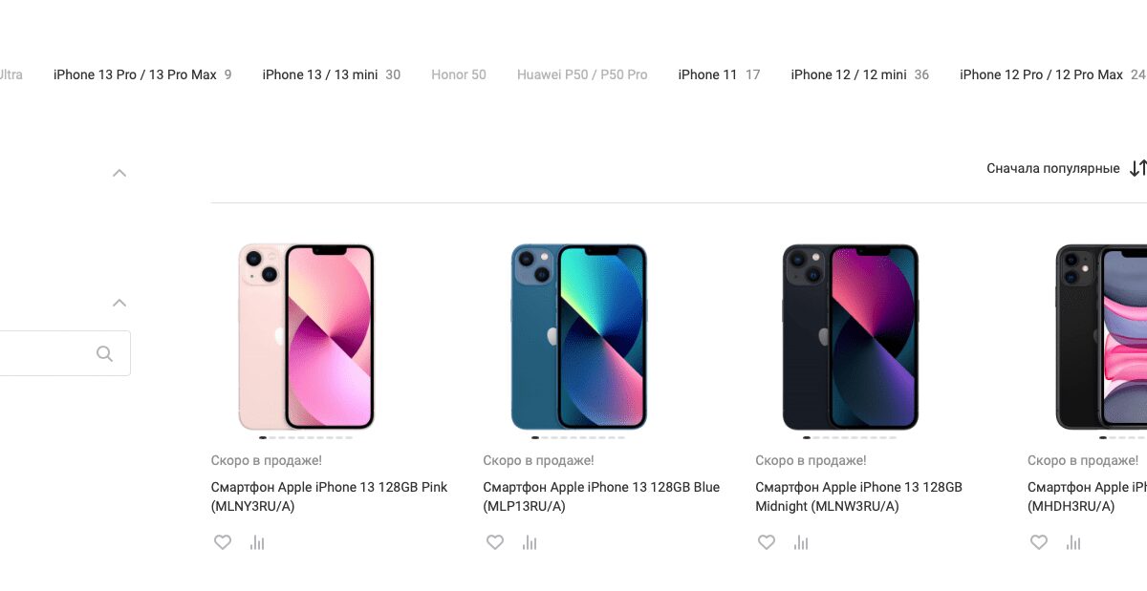Compare the iPhone 13 128GB Pink
The width and height of the screenshot is (1147, 591).
pyautogui.click(x=257, y=542)
